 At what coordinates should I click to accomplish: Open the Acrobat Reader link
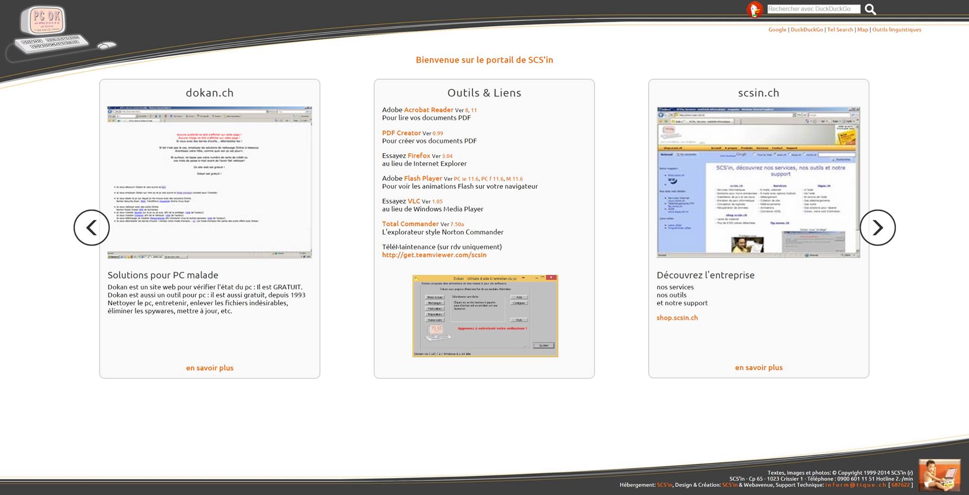[428, 110]
